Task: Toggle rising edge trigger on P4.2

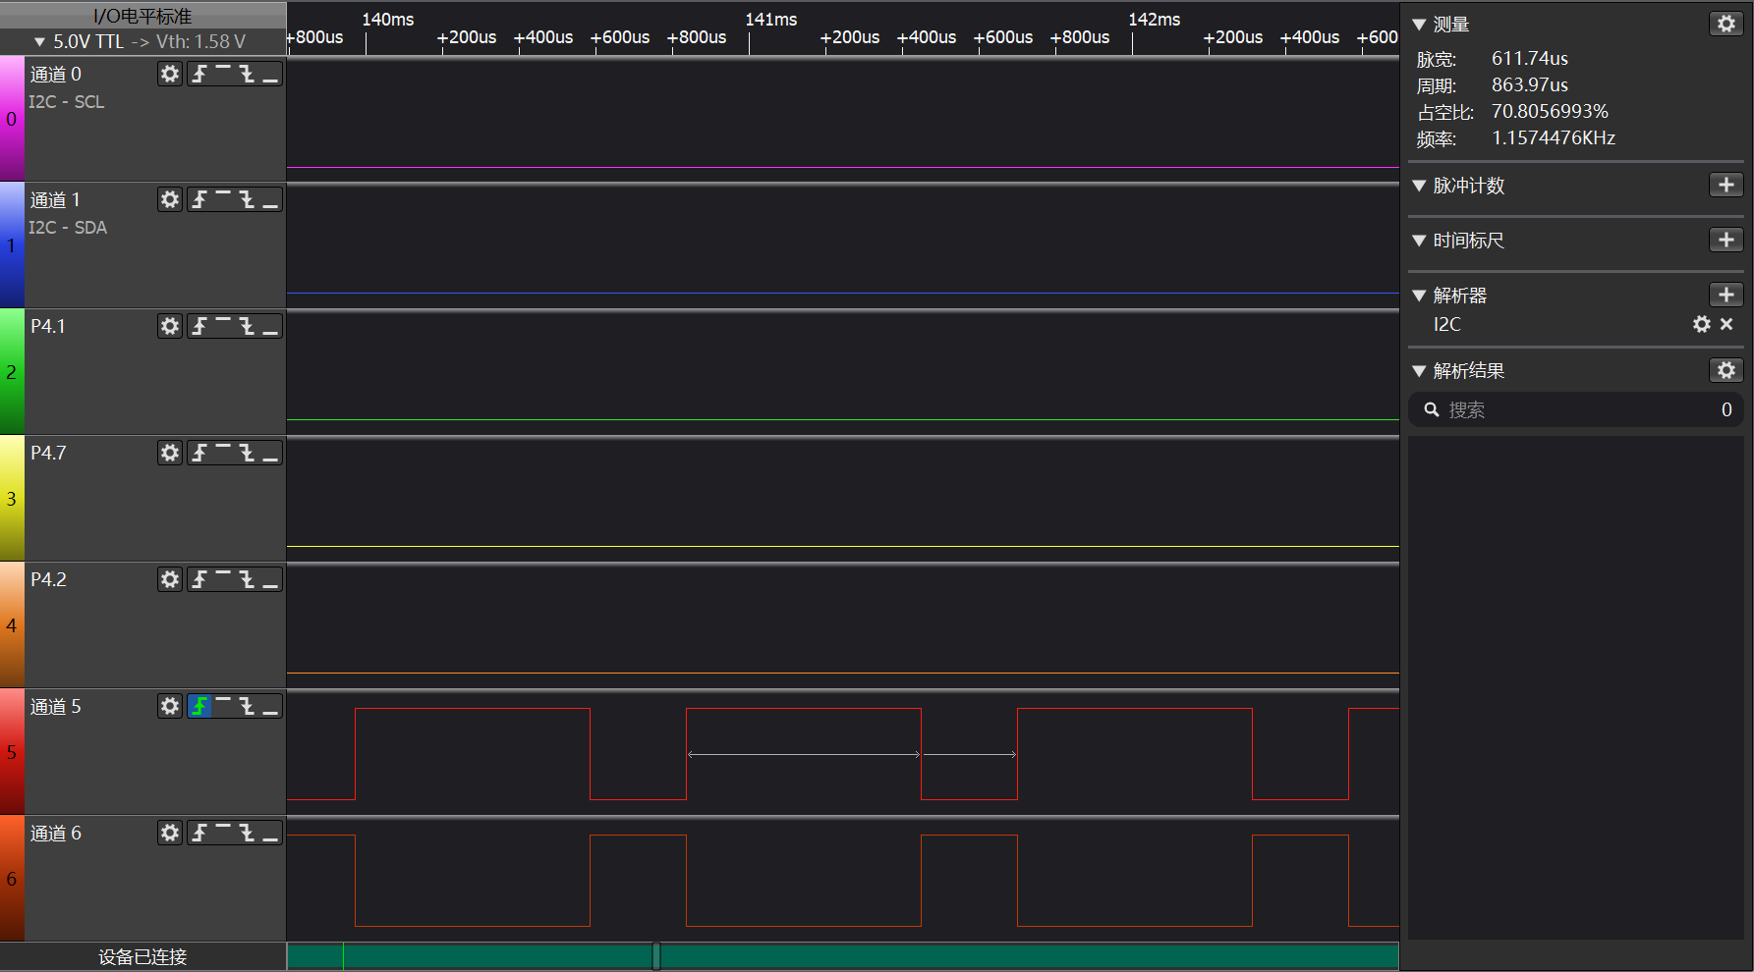Action: pos(199,579)
